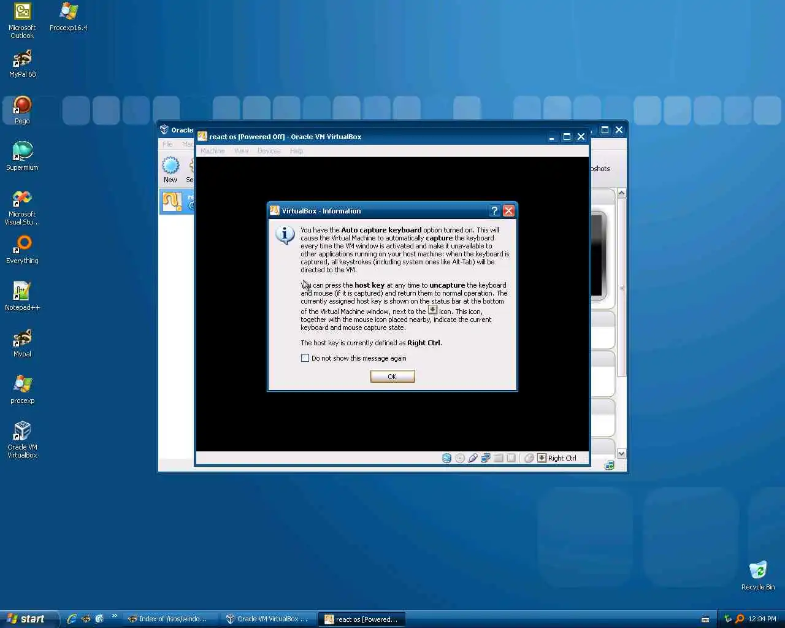
Task: Click the 12:04 PM clock
Action: pos(762,619)
